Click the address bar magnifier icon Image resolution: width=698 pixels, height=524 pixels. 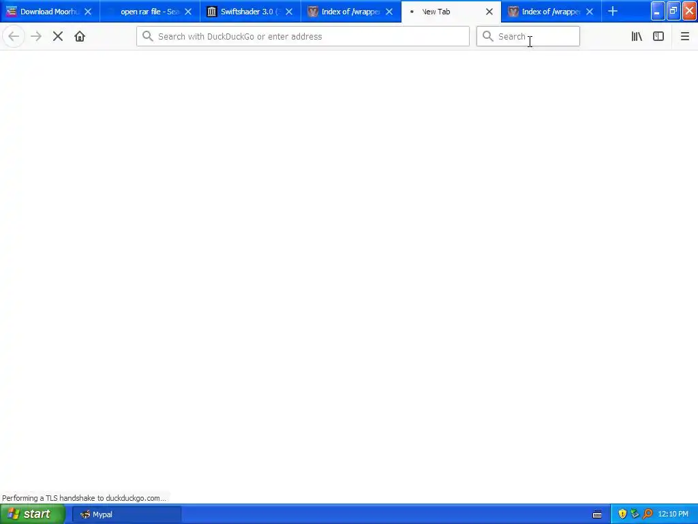148,36
